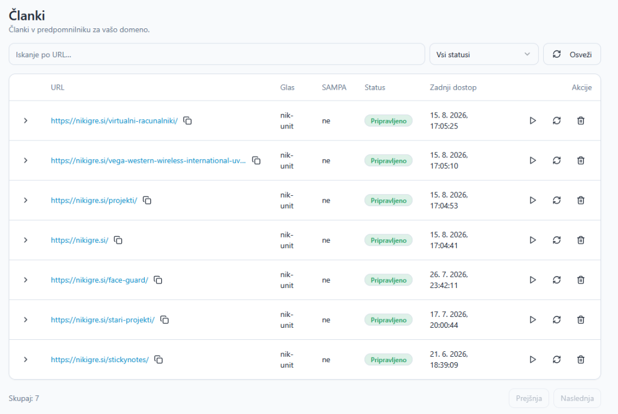Open the face-guard link
The image size is (618, 414).
[x=100, y=280]
